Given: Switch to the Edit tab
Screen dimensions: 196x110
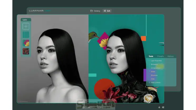Looking at the screenshot, I should point(107,11).
